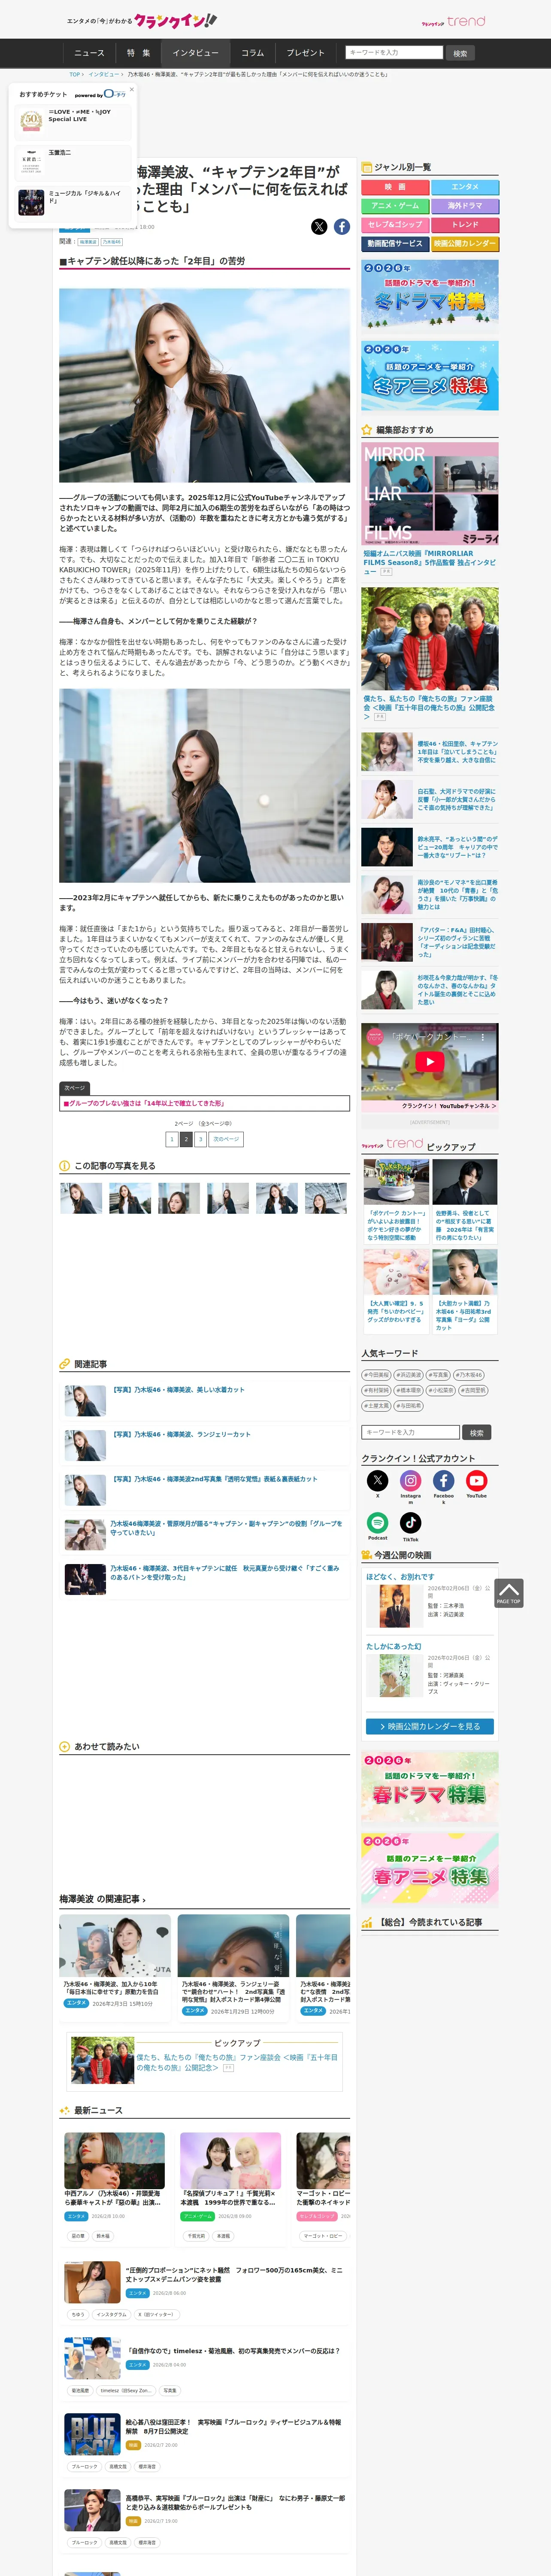Click #乃木坂46 keyword tag
The width and height of the screenshot is (551, 2576).
pos(469,1375)
